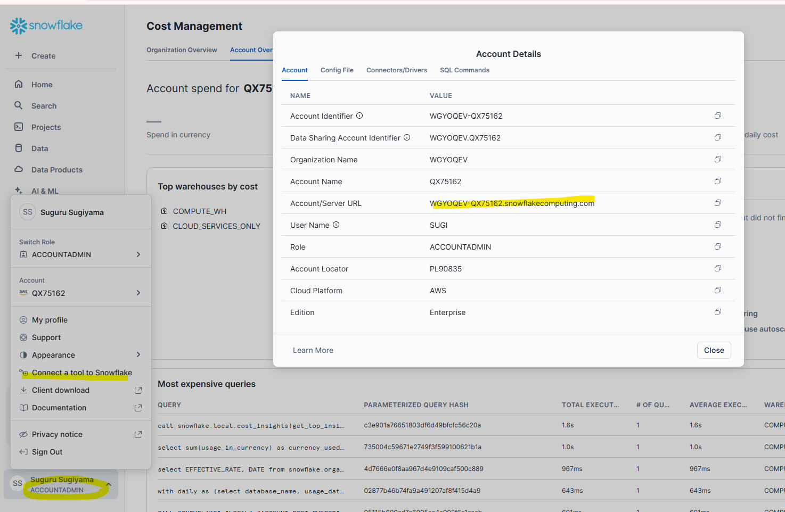Image resolution: width=785 pixels, height=512 pixels.
Task: Show info for Data Sharing Account Identifier
Action: [x=407, y=137]
